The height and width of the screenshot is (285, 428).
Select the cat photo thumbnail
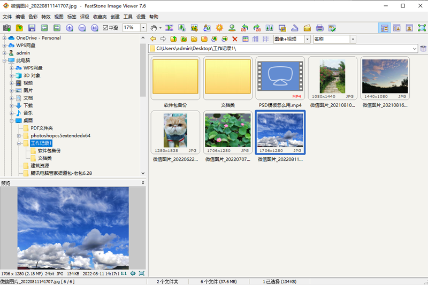pyautogui.click(x=175, y=132)
